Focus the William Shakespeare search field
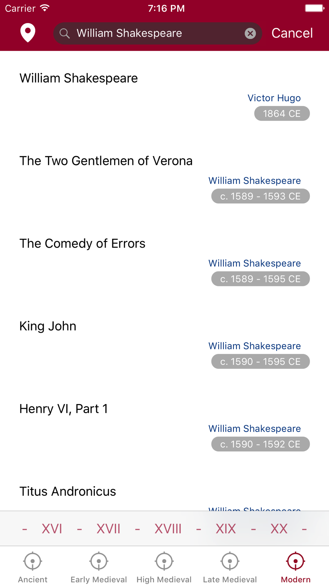 point(158,33)
